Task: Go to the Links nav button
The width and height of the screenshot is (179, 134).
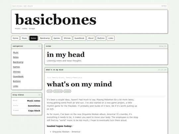Action: tap(111, 38)
